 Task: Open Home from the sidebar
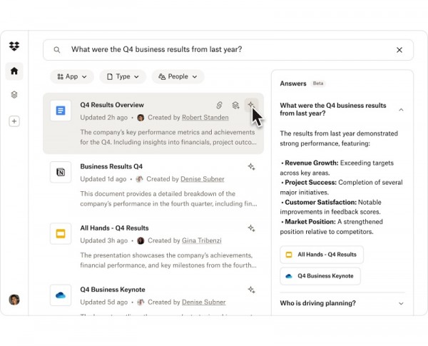coord(14,71)
